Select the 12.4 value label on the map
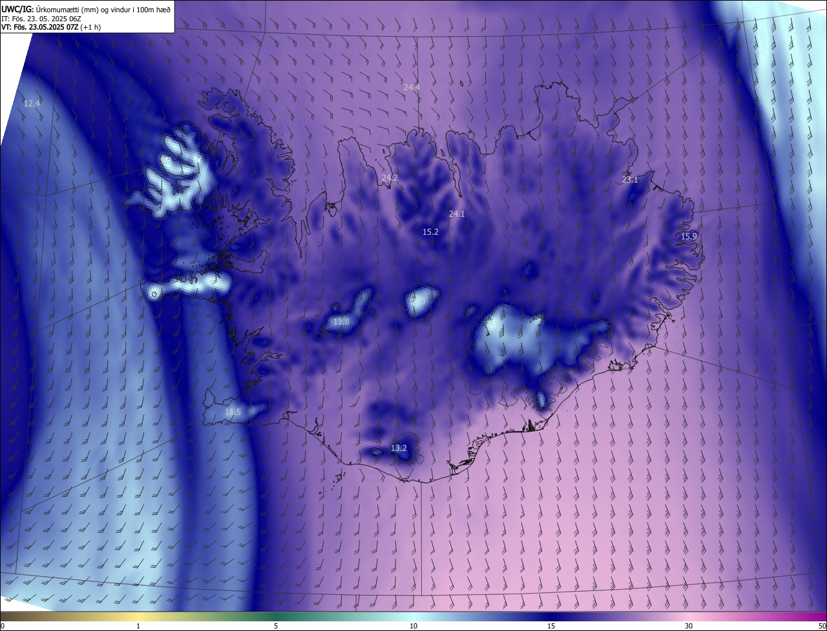The image size is (827, 631). click(32, 103)
